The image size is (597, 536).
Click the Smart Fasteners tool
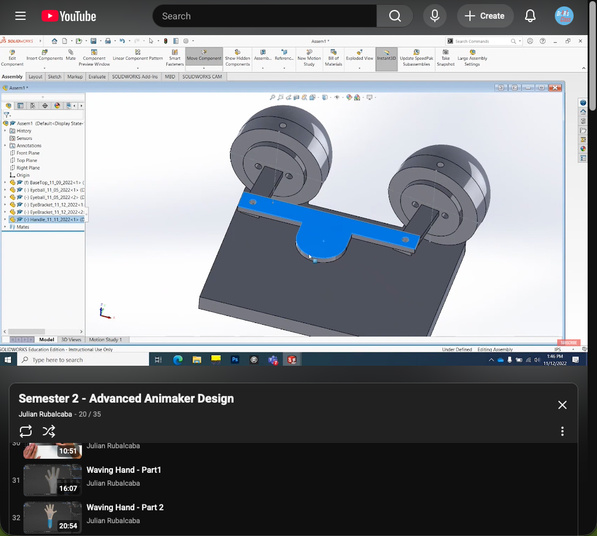[x=175, y=58]
